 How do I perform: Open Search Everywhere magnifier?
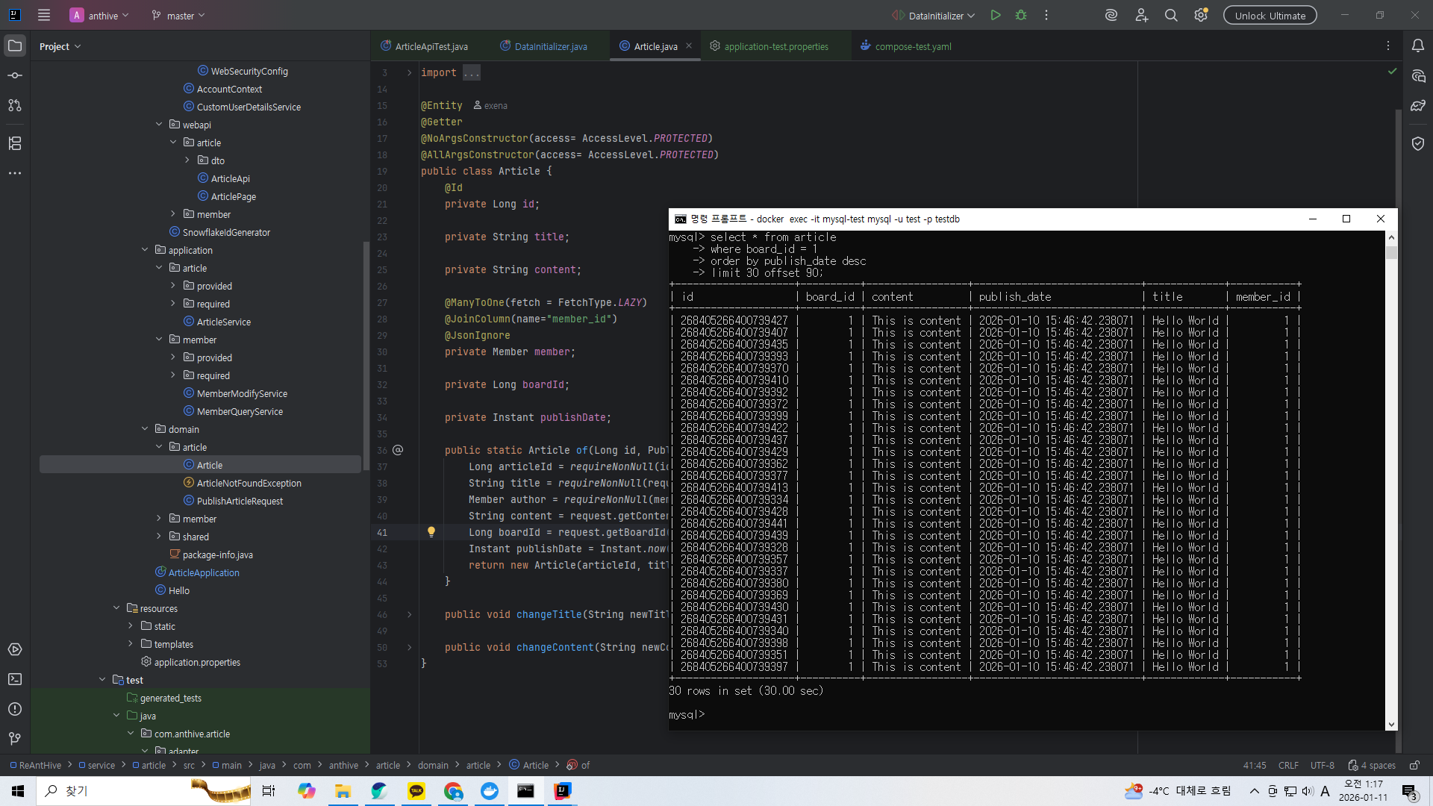click(x=1171, y=16)
